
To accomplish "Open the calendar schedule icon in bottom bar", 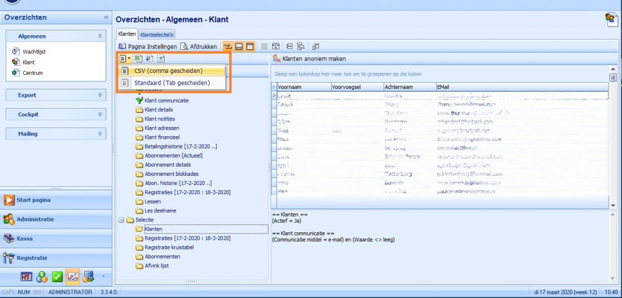I will tap(27, 277).
